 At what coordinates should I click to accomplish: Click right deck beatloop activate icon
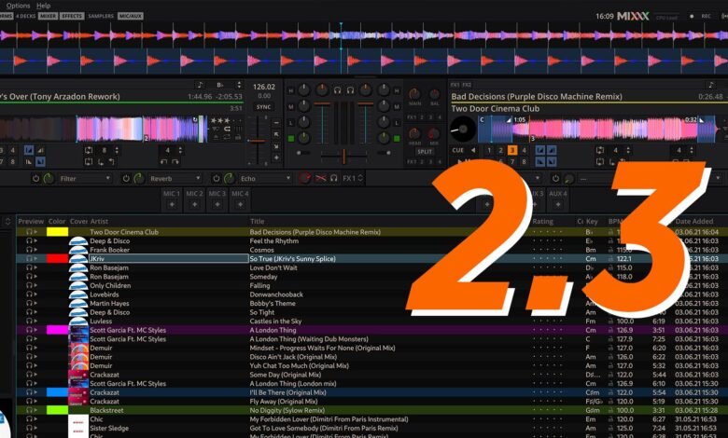[600, 150]
